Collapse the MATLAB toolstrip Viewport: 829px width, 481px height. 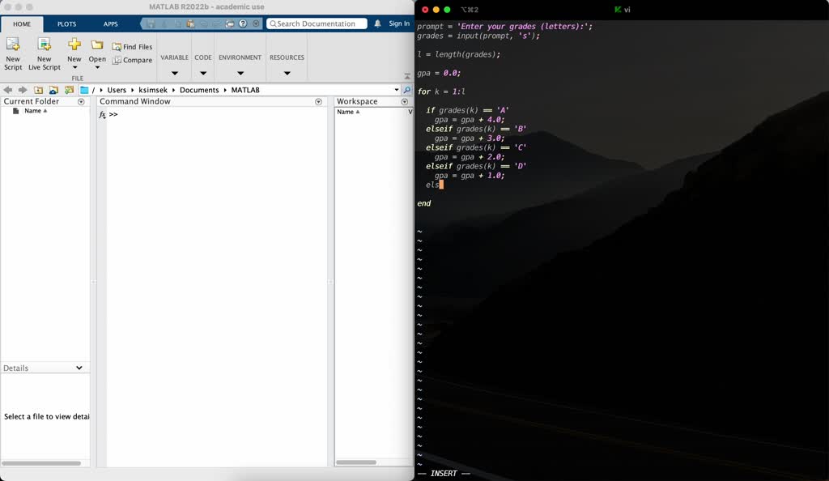(407, 77)
